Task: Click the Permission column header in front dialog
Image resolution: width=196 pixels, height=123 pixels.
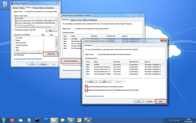Action: [x=120, y=62]
